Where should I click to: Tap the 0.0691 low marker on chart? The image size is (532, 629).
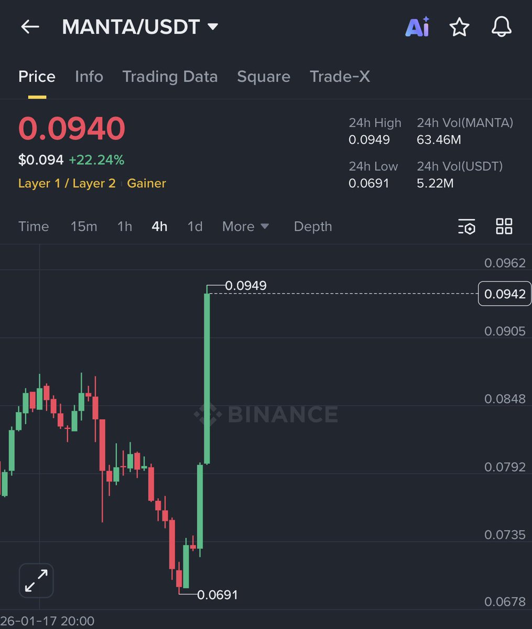click(218, 595)
